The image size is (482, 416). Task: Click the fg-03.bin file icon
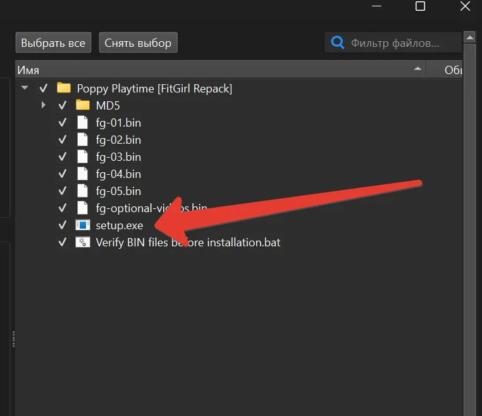(x=82, y=156)
